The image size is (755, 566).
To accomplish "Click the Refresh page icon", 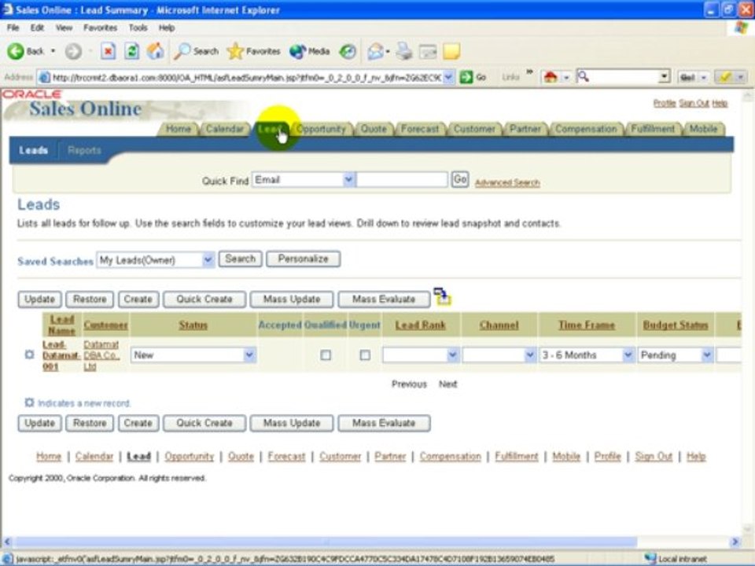I will click(132, 51).
